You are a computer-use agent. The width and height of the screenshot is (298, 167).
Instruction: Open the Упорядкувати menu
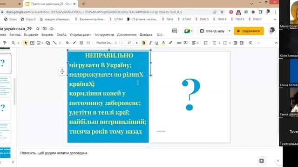81,35
